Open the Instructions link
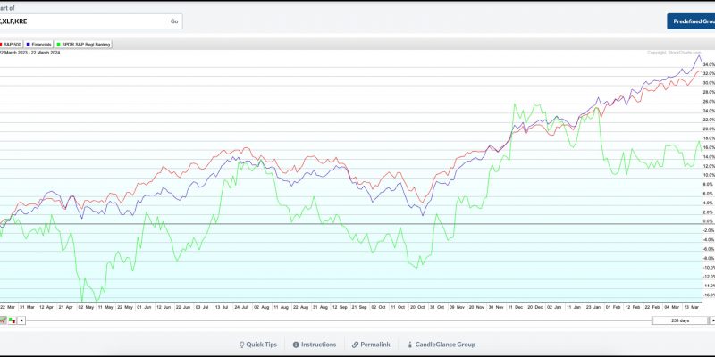715x357 pixels. click(x=315, y=345)
